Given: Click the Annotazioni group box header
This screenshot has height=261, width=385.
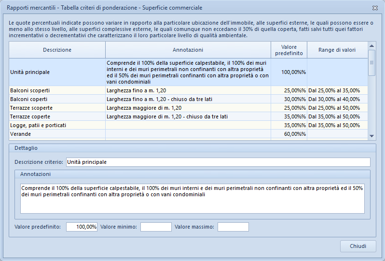Looking at the screenshot, I should (x=192, y=174).
